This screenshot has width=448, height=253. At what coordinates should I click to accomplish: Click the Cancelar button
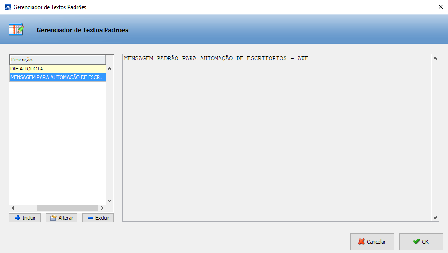(372, 242)
